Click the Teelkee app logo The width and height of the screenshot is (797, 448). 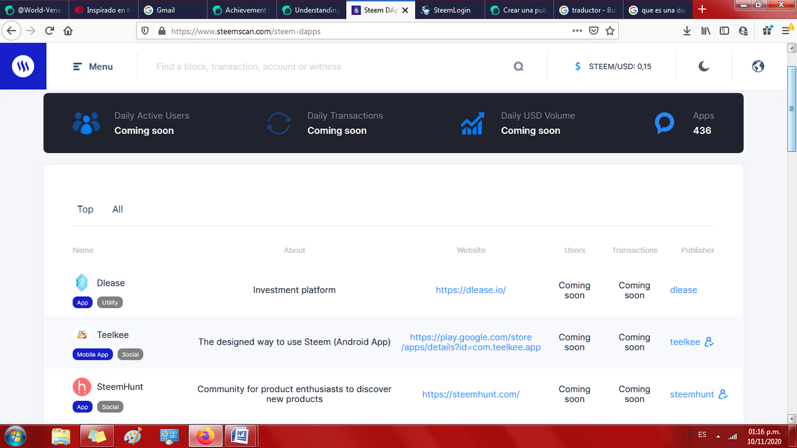coord(82,335)
